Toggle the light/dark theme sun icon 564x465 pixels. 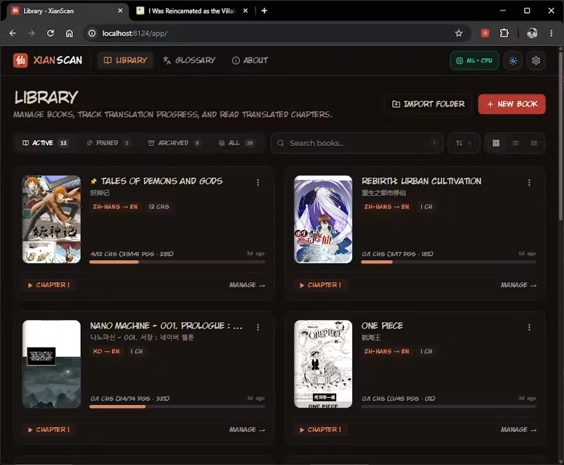tap(513, 61)
